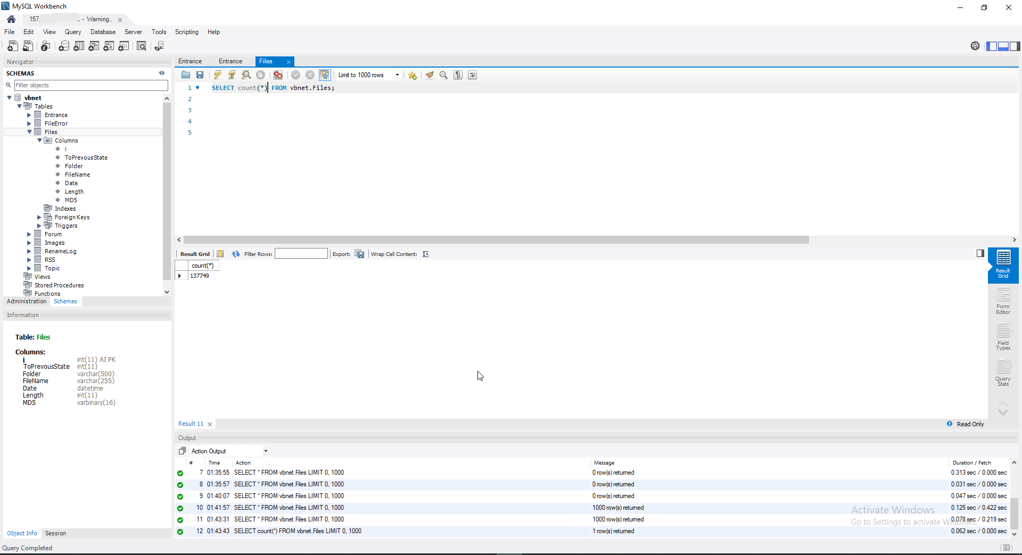Save current statement as snippet star

(x=413, y=75)
